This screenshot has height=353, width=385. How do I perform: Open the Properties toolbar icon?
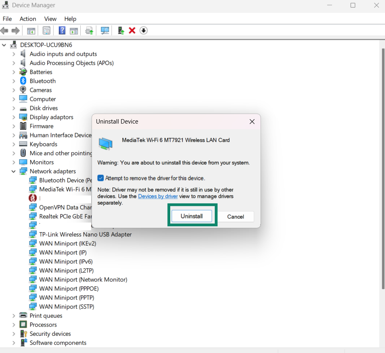point(46,30)
